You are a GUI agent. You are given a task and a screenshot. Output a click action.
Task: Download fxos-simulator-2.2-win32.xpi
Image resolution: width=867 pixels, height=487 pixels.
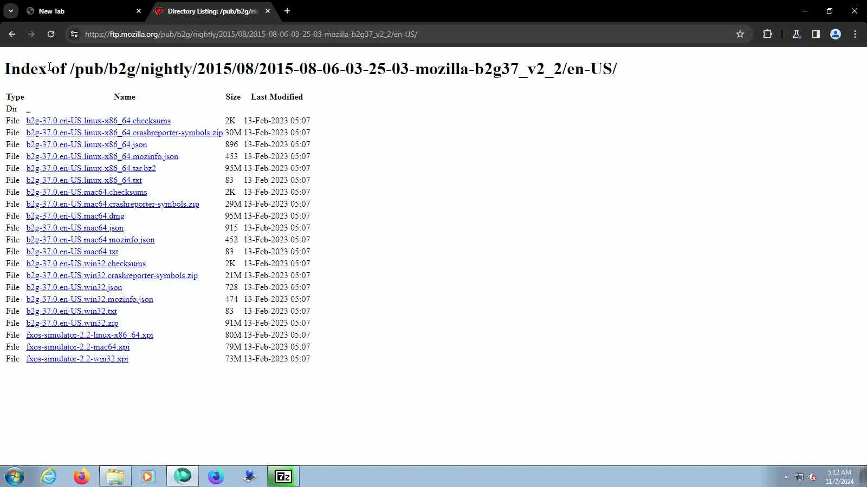point(77,359)
